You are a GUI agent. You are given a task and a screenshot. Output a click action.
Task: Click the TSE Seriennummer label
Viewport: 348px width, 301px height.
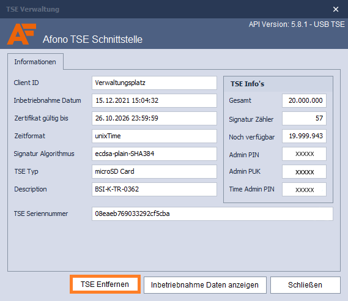[x=41, y=214]
